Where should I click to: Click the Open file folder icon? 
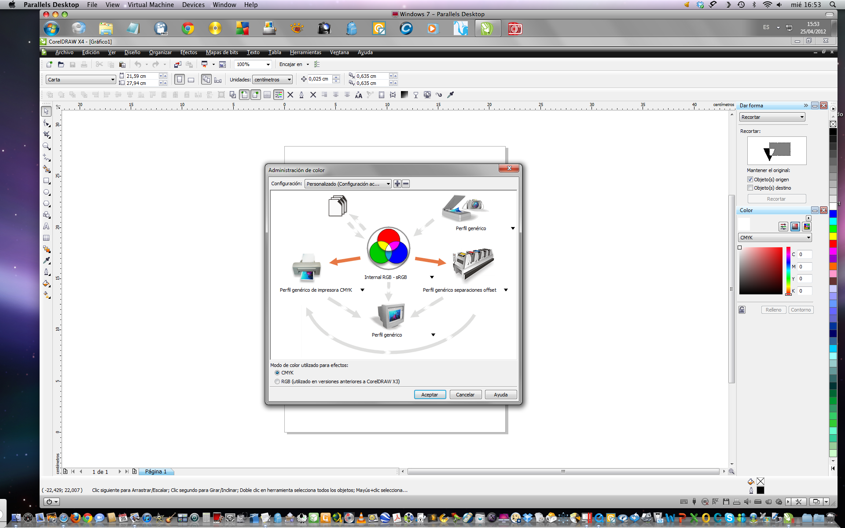61,64
